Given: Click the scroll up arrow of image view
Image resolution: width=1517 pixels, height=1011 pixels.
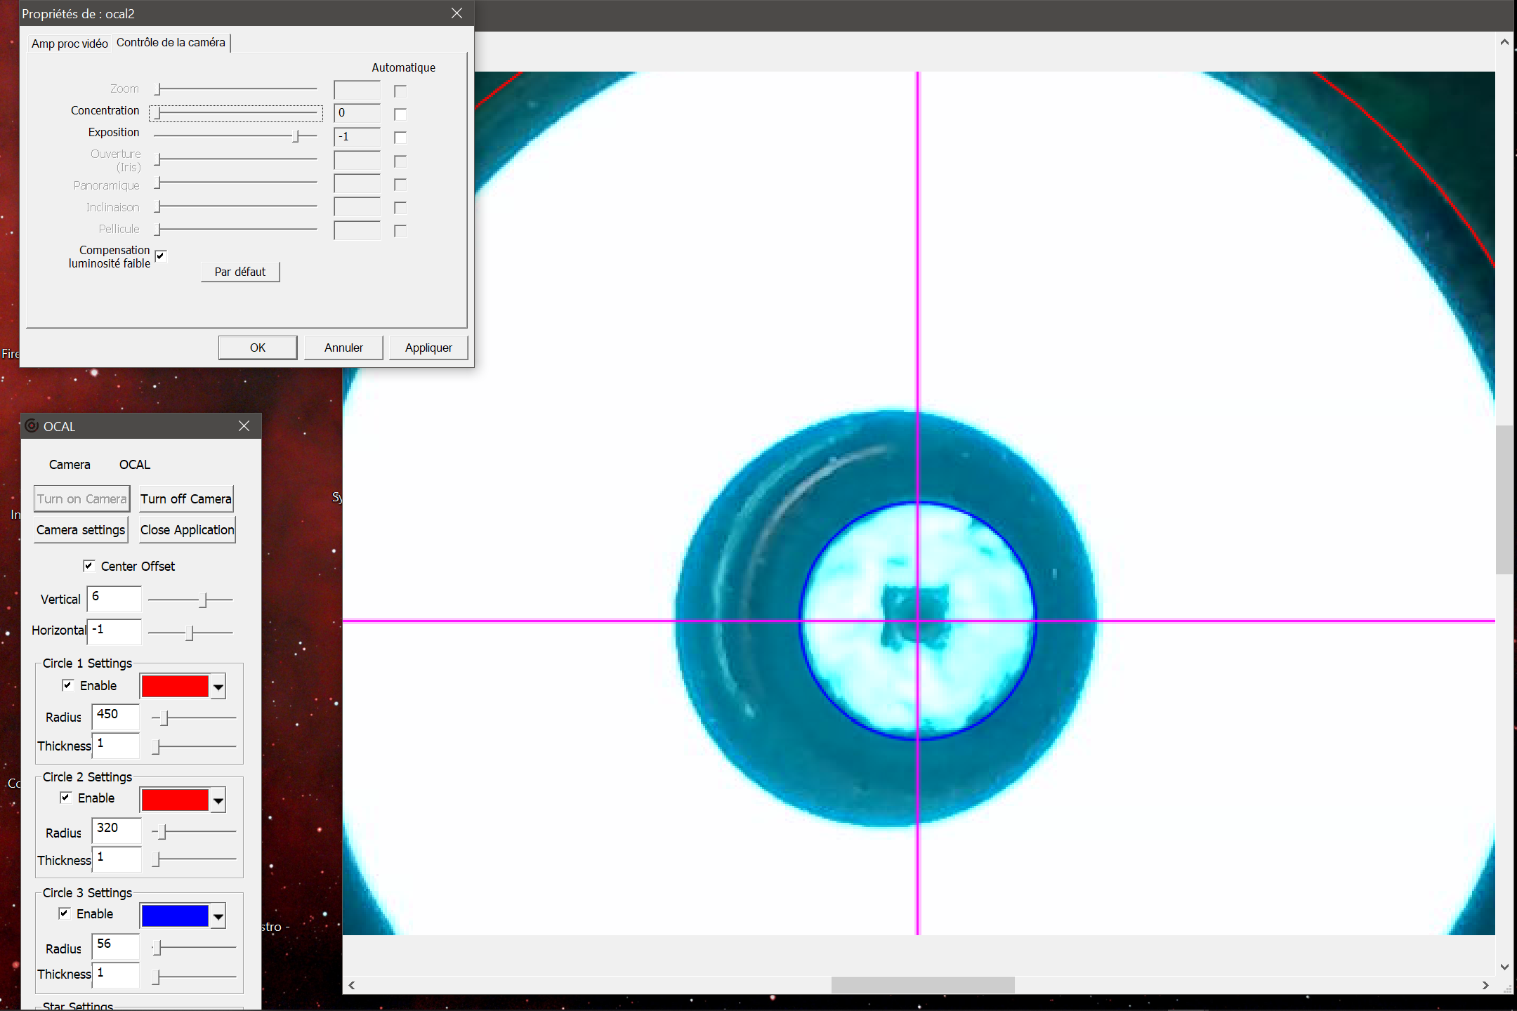Looking at the screenshot, I should tap(1504, 42).
